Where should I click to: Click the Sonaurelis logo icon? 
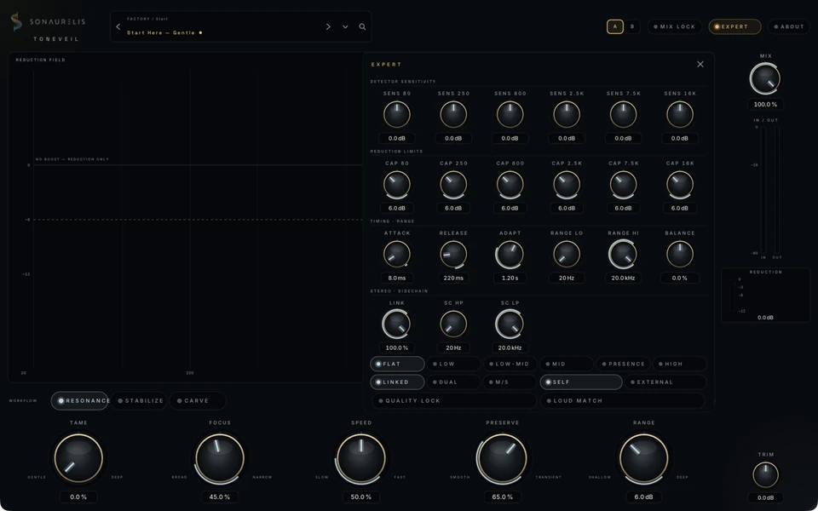pos(17,22)
